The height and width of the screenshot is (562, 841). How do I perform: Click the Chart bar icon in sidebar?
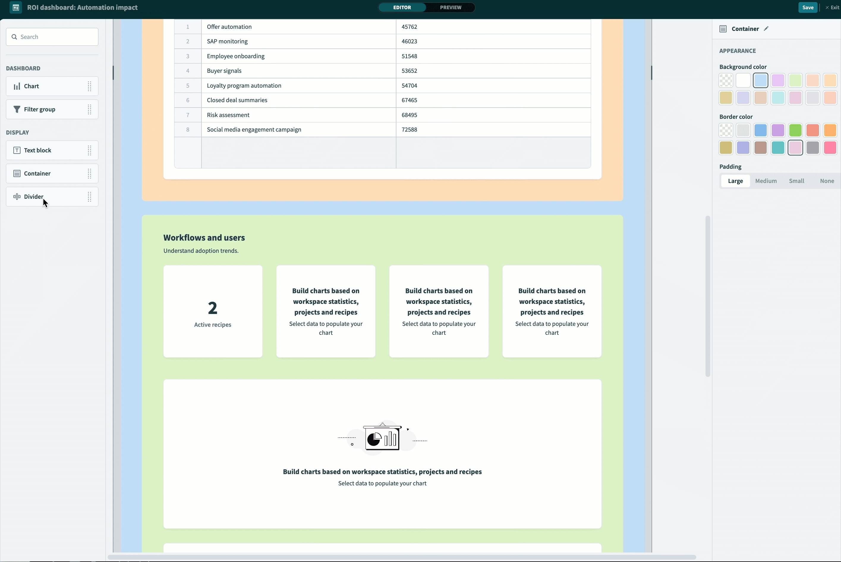(x=17, y=86)
